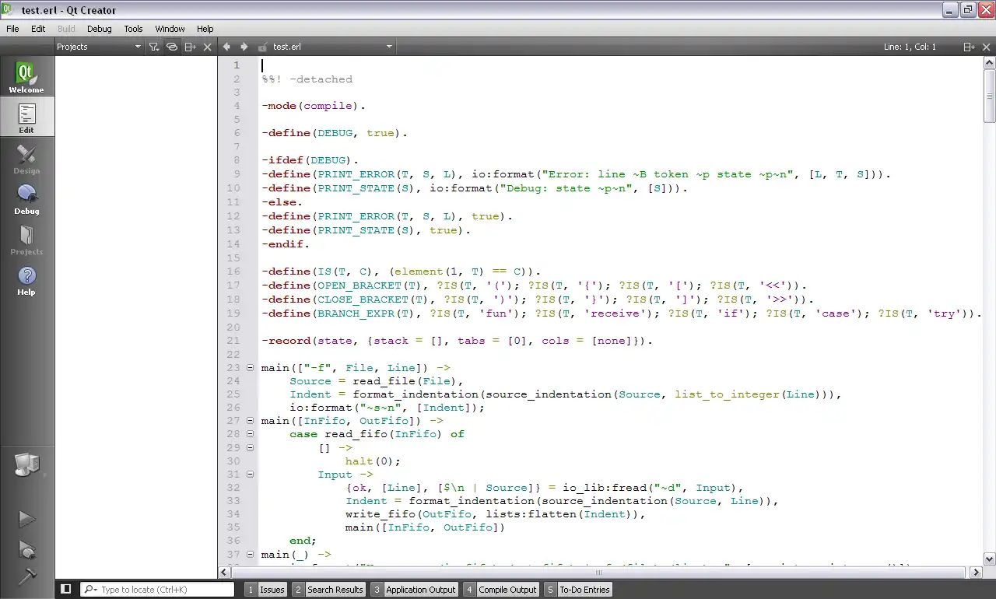Go back using the editor's left arrow

227,47
